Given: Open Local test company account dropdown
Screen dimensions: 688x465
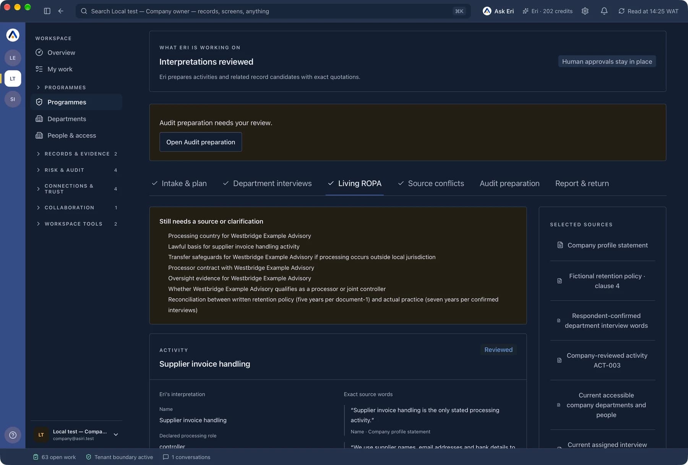Looking at the screenshot, I should click(76, 435).
